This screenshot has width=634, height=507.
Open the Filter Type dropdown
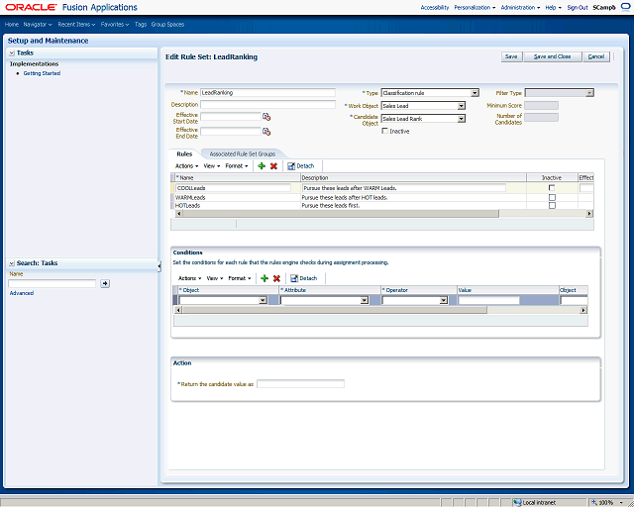tap(590, 93)
